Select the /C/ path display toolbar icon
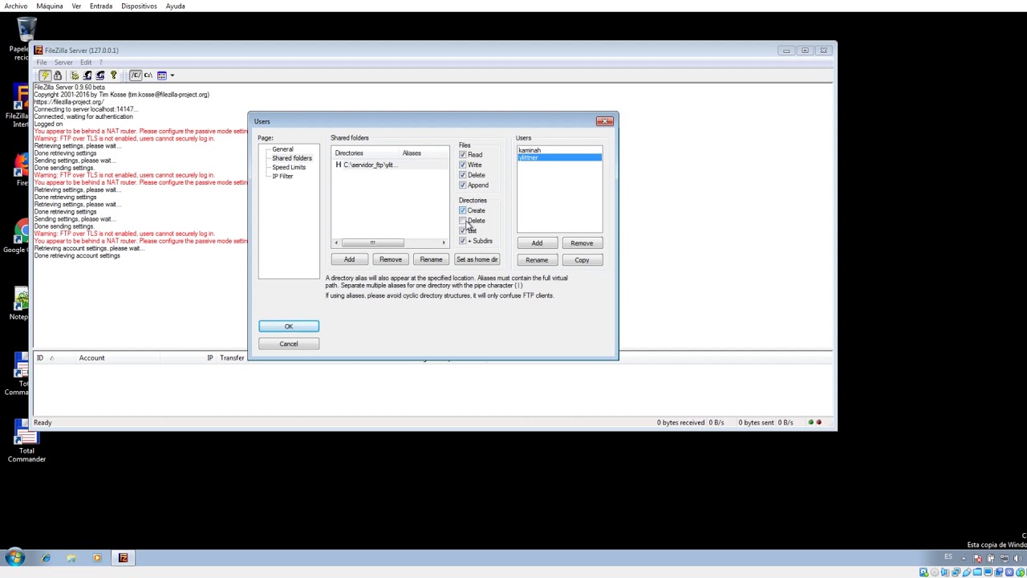 tap(136, 75)
